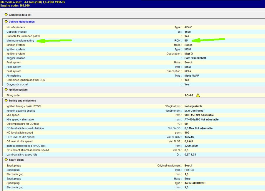
Task: Click the O2 level at idle speed label
Action: (19, 141)
